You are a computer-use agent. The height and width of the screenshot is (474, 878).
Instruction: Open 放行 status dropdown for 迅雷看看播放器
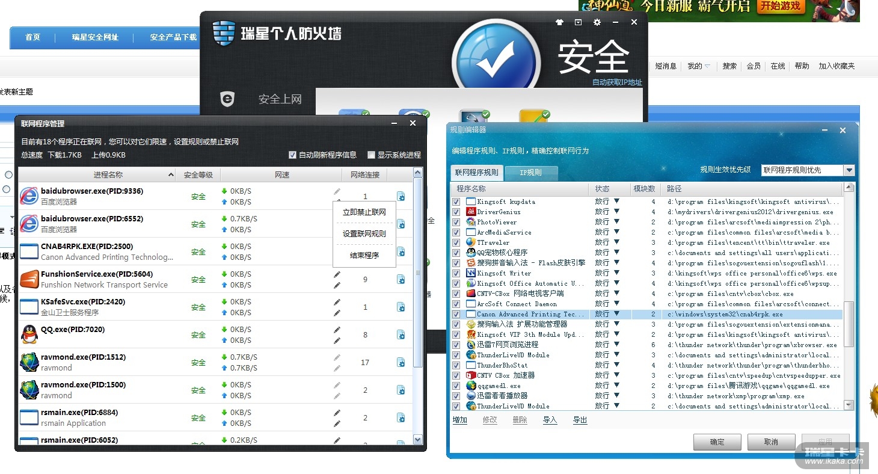pyautogui.click(x=616, y=396)
